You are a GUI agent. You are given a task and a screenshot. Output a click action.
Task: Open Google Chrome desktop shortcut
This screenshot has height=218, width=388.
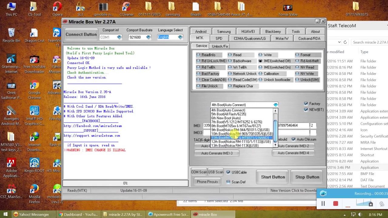click(x=34, y=90)
